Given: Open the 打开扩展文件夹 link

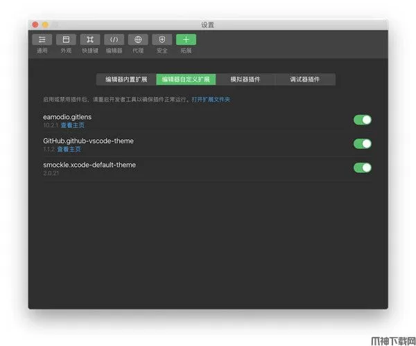Looking at the screenshot, I should (x=211, y=100).
